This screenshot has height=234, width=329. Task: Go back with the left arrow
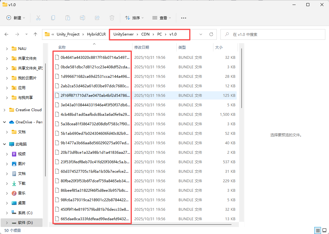coord(6,34)
